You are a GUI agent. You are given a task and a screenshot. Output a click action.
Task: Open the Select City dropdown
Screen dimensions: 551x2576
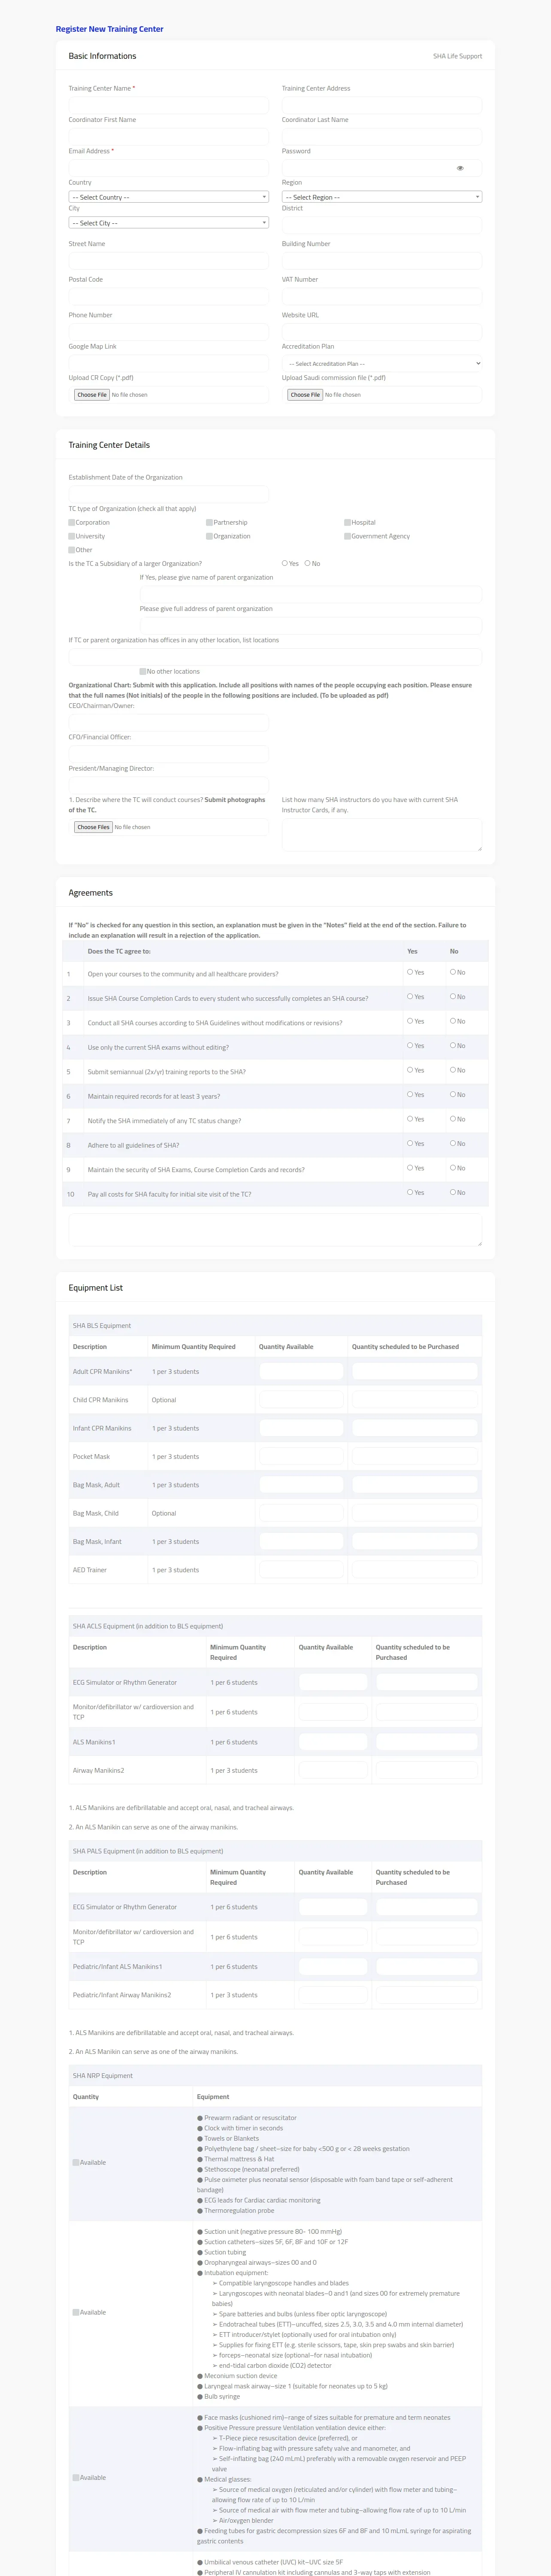pos(168,223)
